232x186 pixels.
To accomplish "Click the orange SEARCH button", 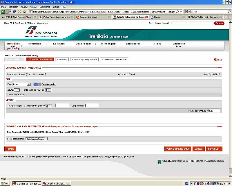I will point(199,149).
